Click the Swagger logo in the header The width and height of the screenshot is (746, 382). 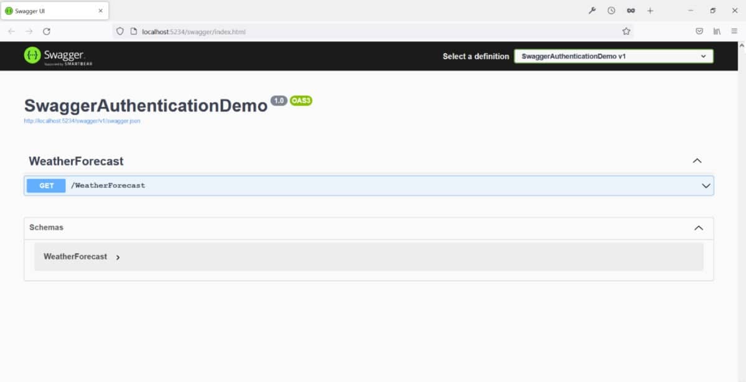pyautogui.click(x=58, y=56)
